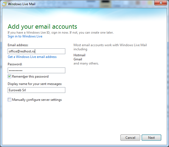The width and height of the screenshot is (169, 147).
Task: Click the Display name field containing Euroweb Srl
Action: [x=36, y=90]
